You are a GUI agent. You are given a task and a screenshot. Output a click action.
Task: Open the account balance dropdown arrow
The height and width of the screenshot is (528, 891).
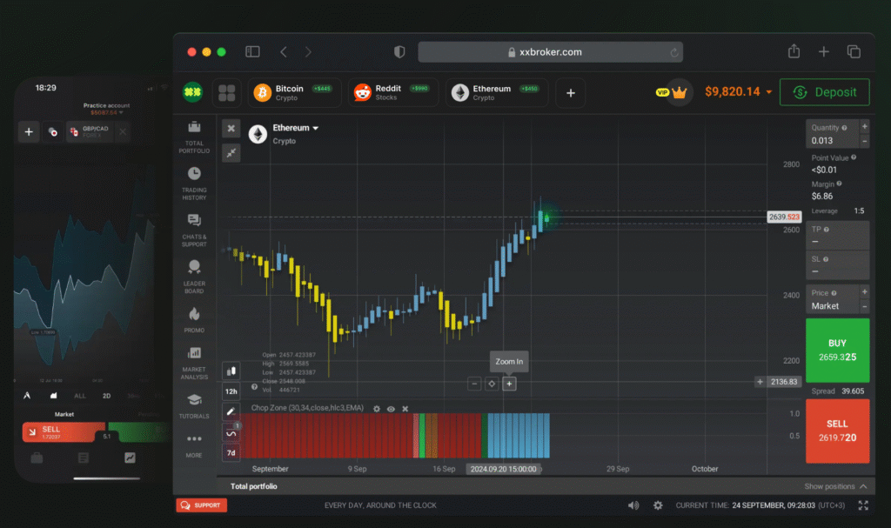pyautogui.click(x=769, y=92)
